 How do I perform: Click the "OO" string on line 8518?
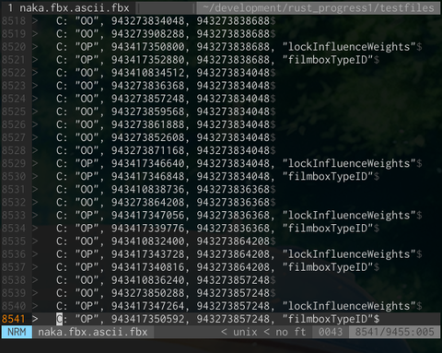[x=87, y=21]
